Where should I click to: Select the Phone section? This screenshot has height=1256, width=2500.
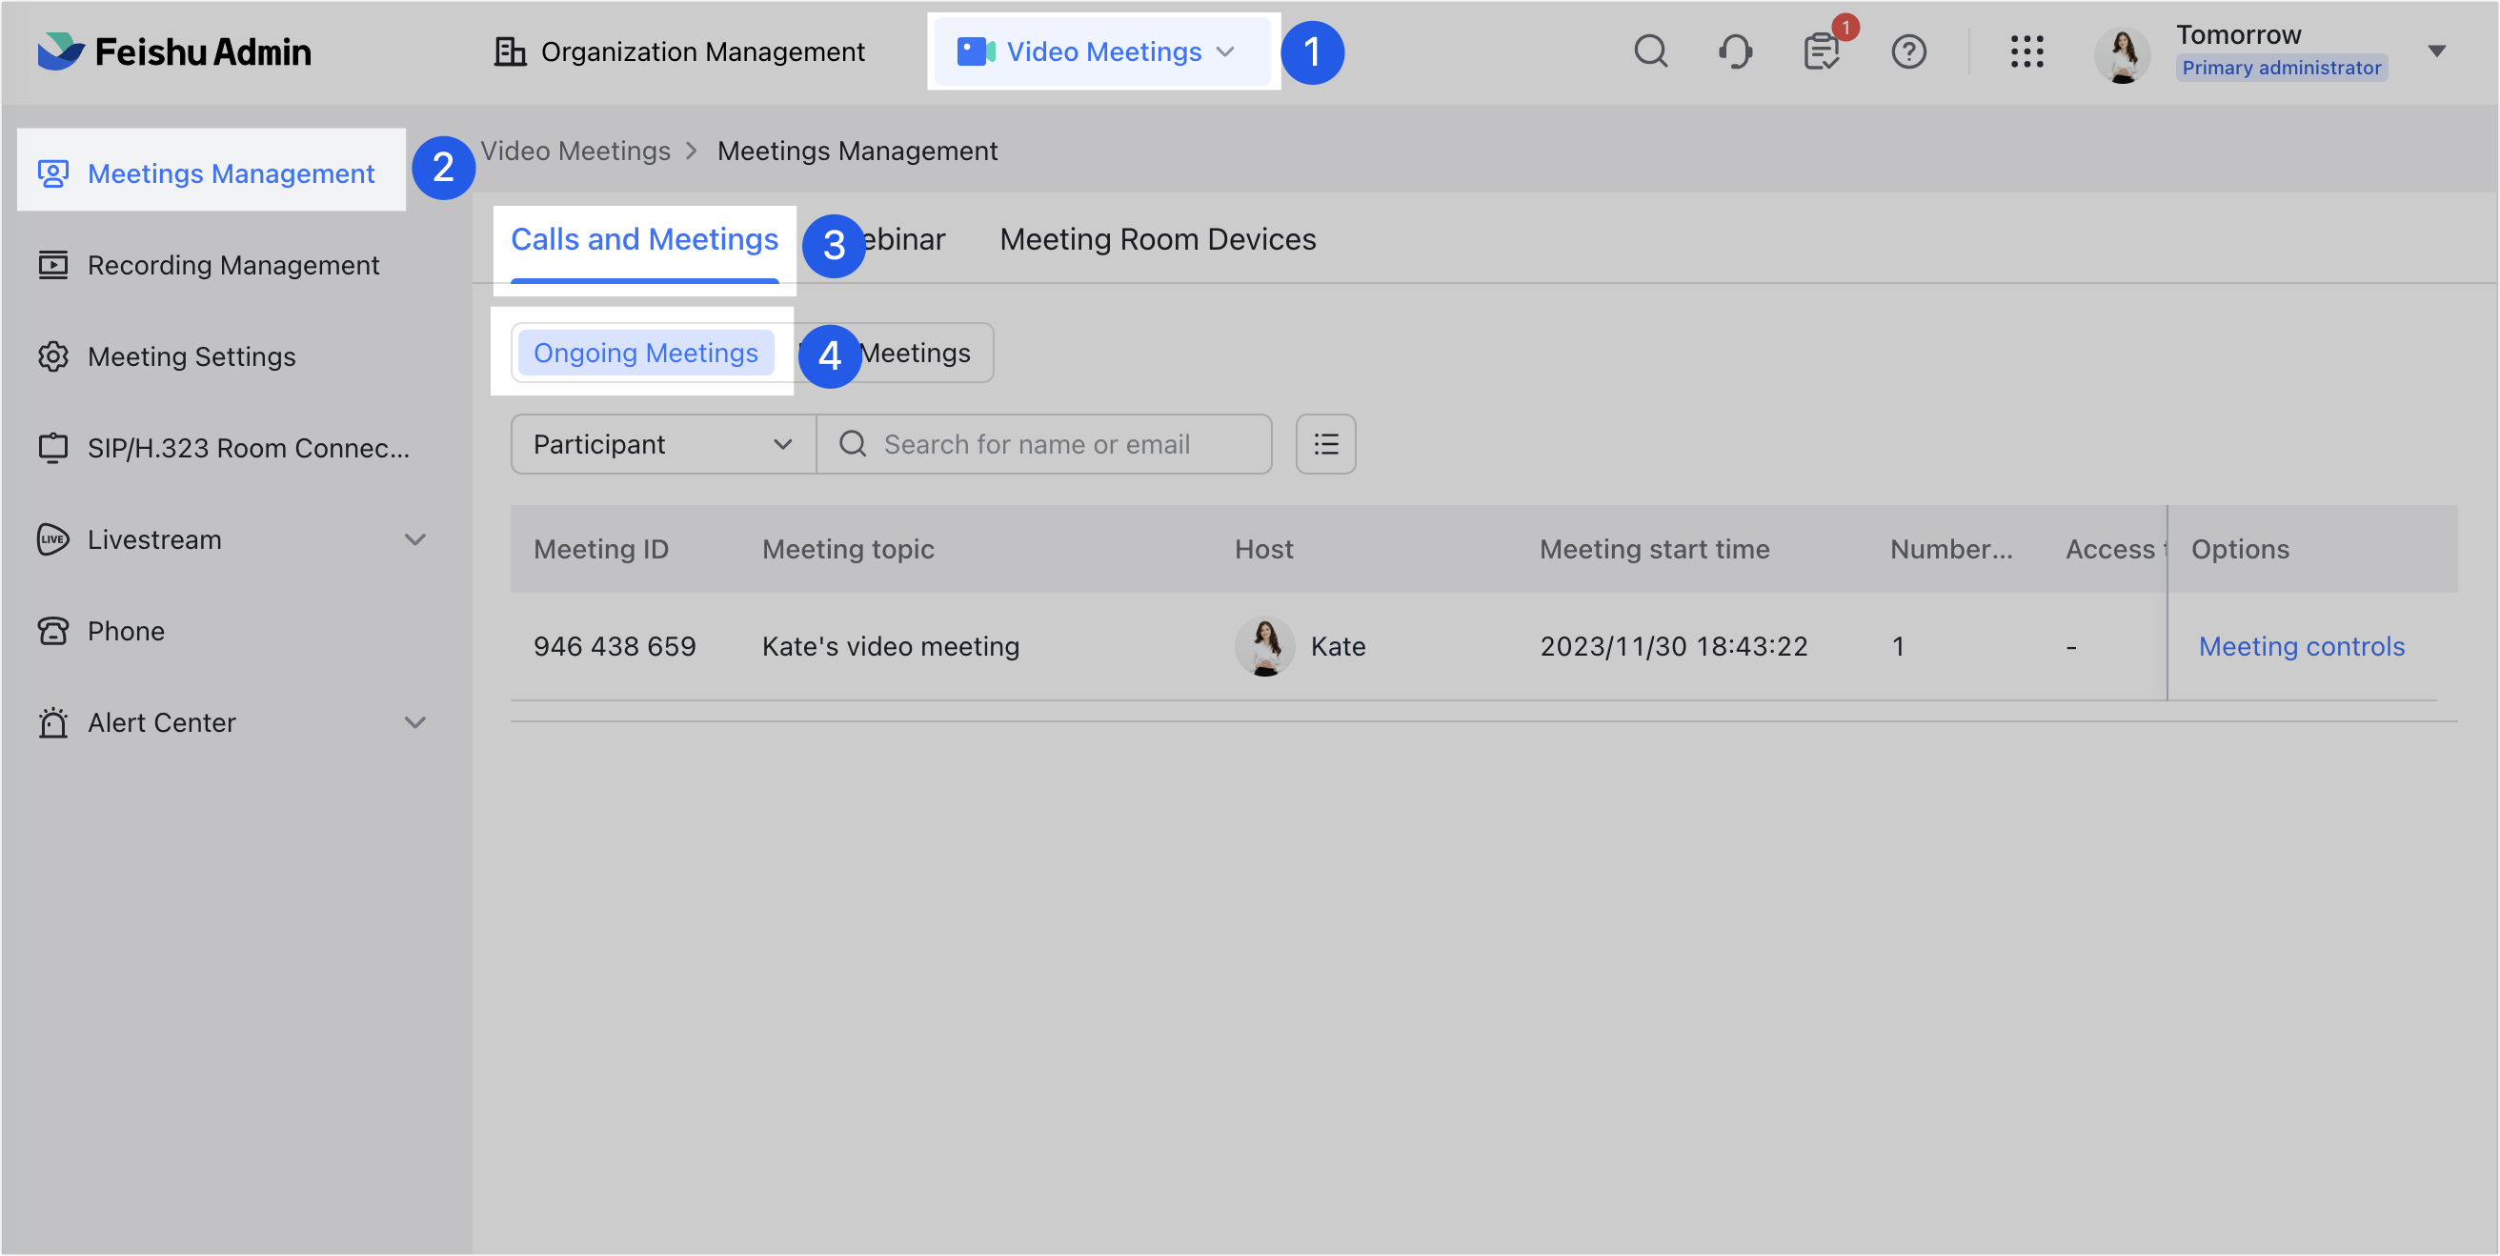point(125,630)
